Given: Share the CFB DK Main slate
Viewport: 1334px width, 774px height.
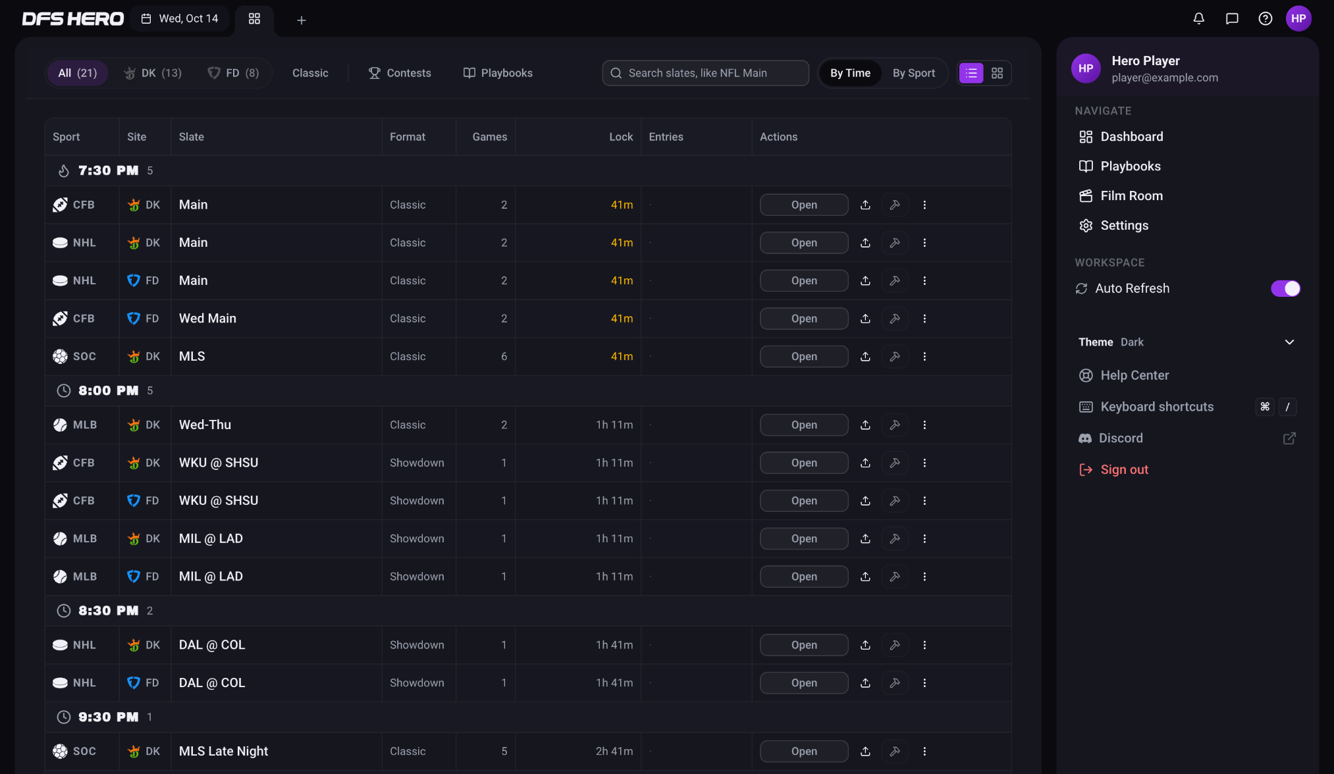Looking at the screenshot, I should [x=865, y=205].
